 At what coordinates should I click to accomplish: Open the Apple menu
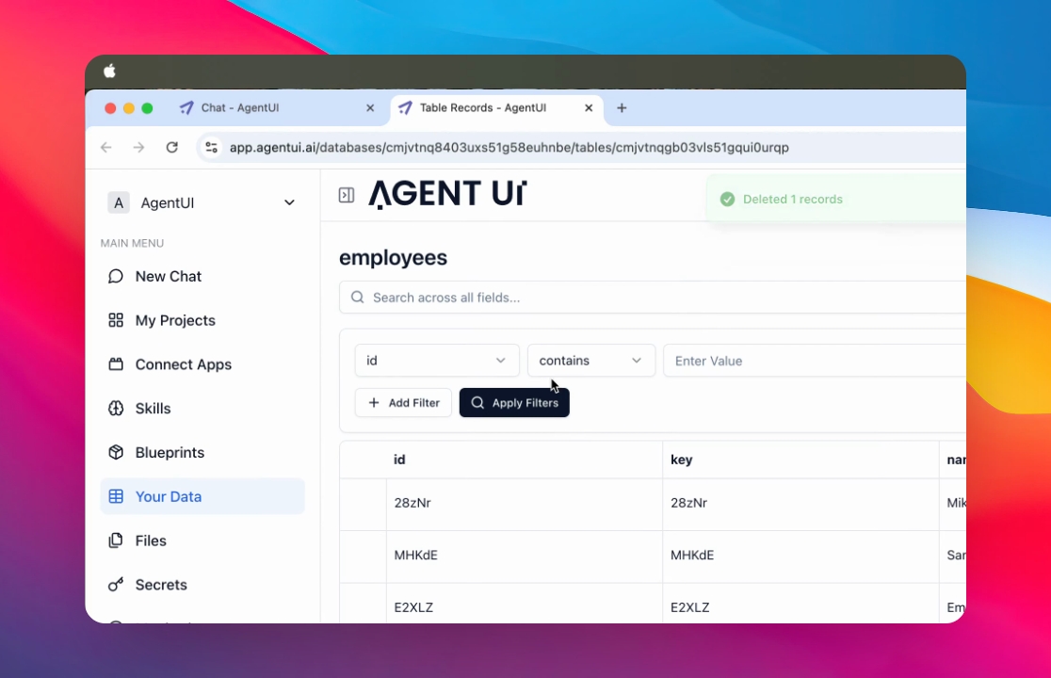click(110, 71)
